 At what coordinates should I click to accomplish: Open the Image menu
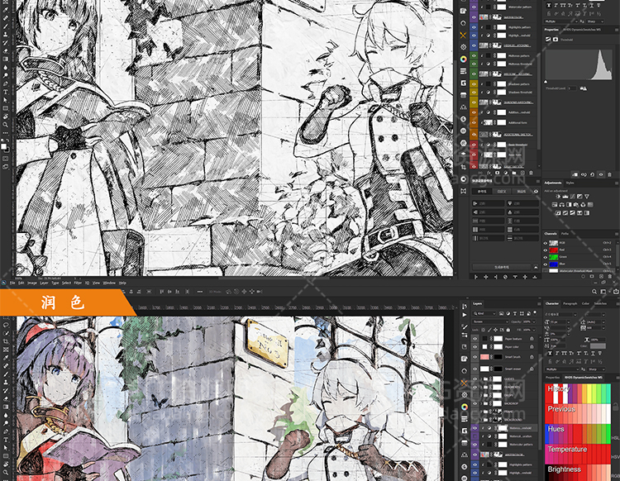pos(32,283)
